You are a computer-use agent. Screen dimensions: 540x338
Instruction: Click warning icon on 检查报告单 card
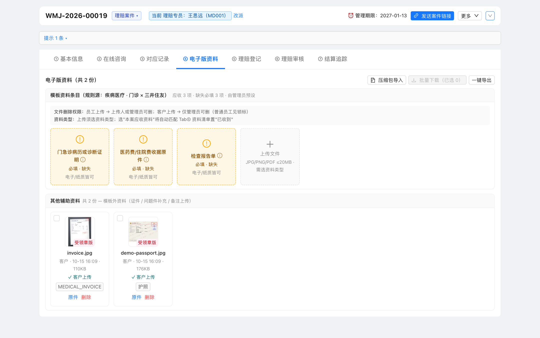pyautogui.click(x=206, y=143)
